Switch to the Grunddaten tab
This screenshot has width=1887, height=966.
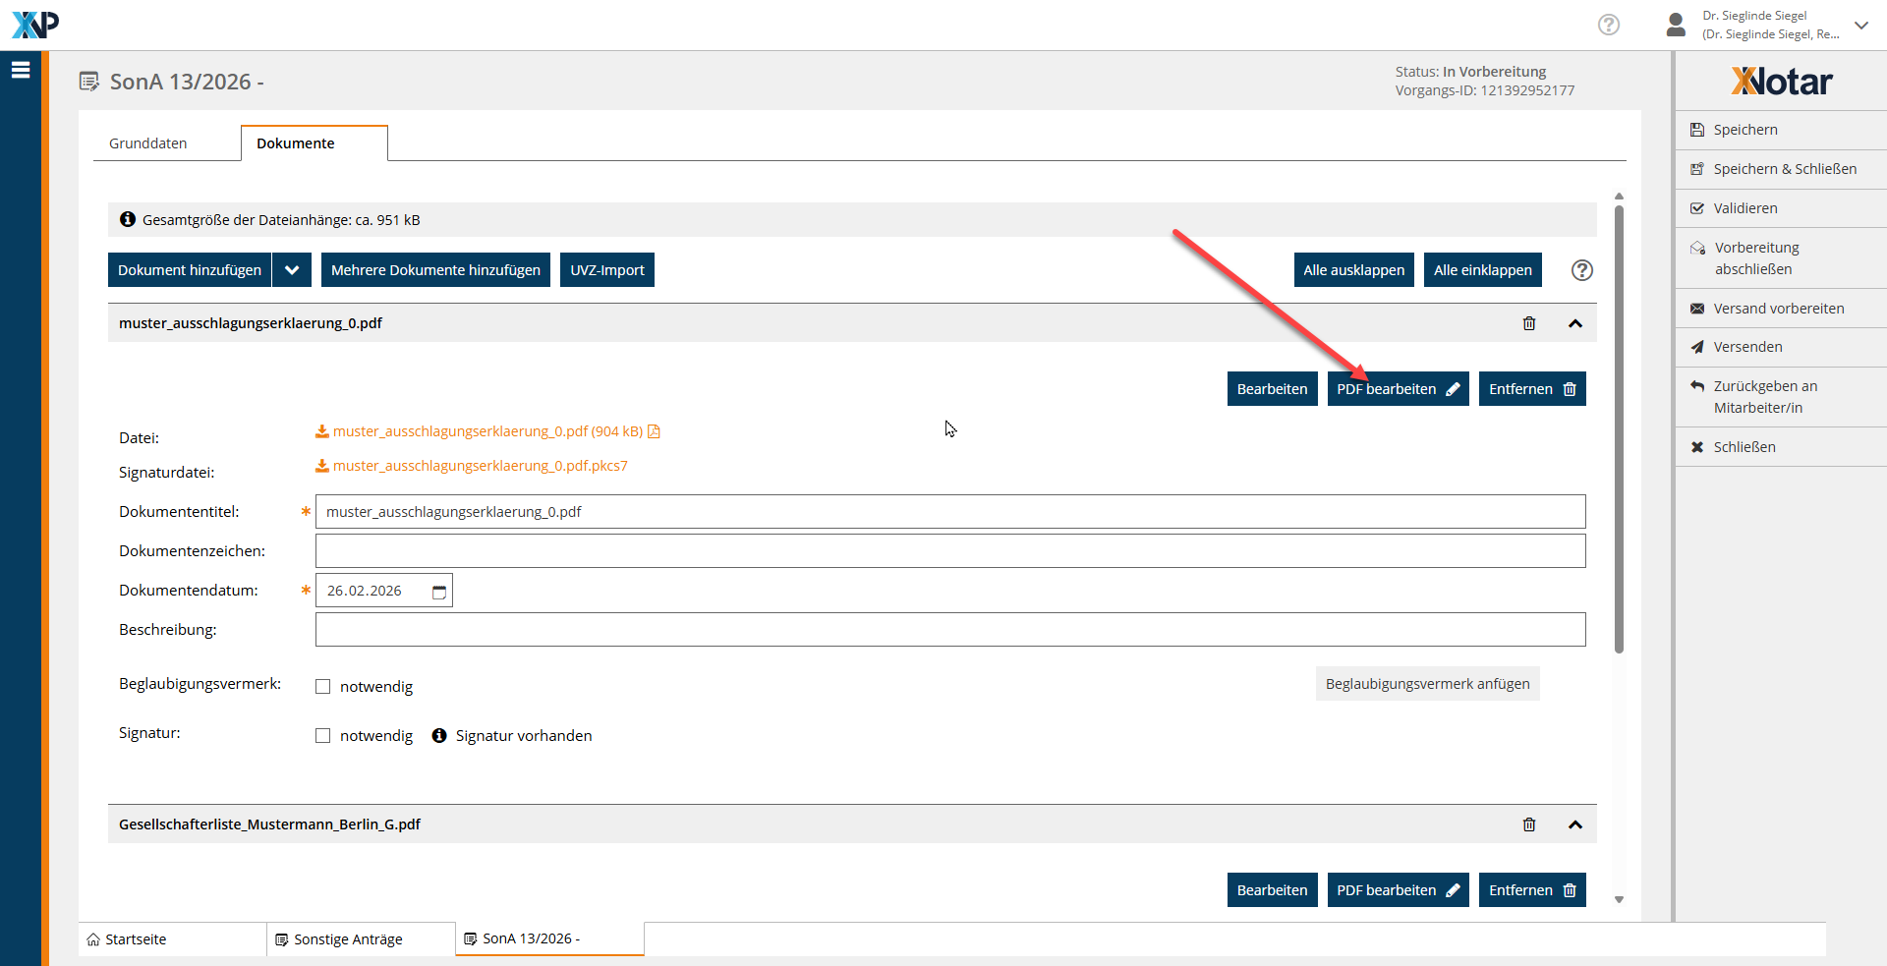pos(147,143)
